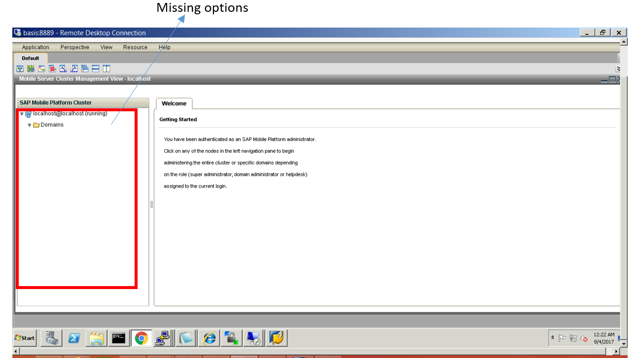Collapse the Domains folder arrow
642x358 pixels.
click(30, 125)
